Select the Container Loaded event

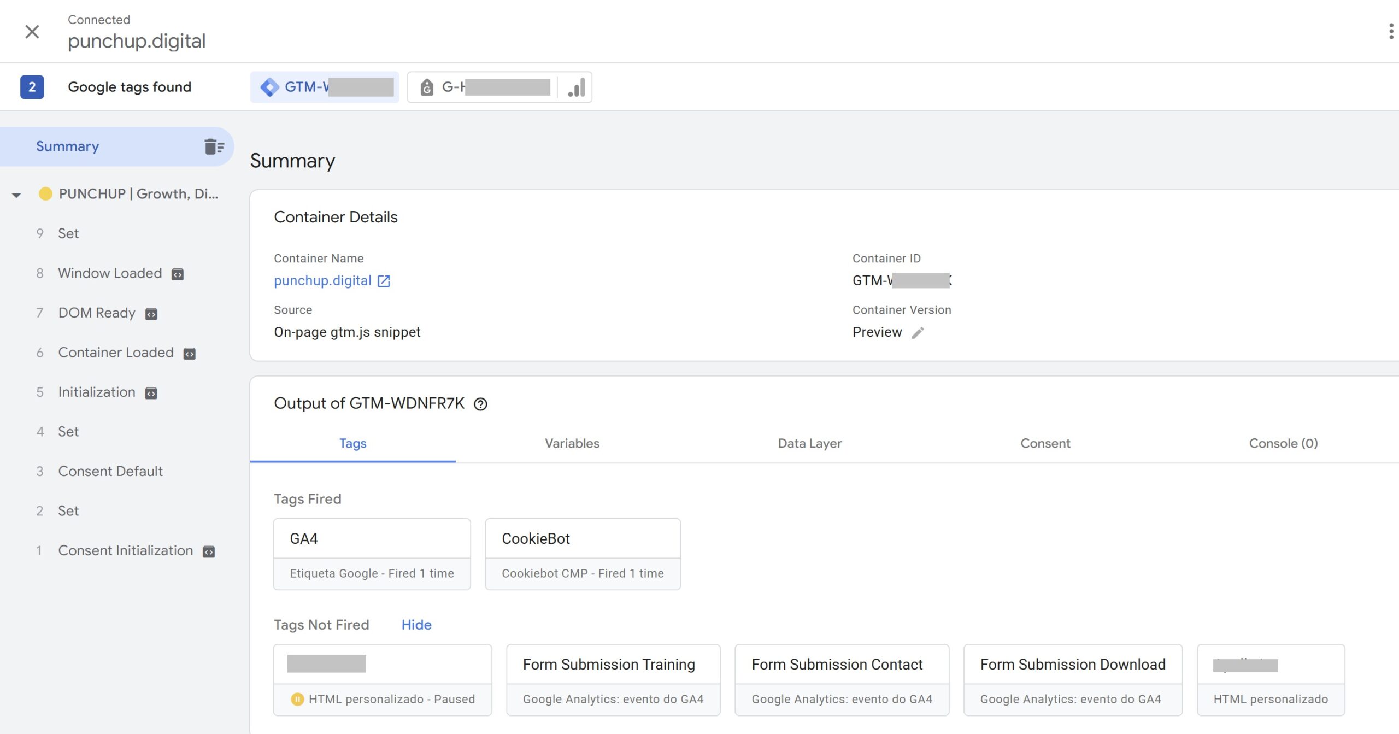coord(116,353)
